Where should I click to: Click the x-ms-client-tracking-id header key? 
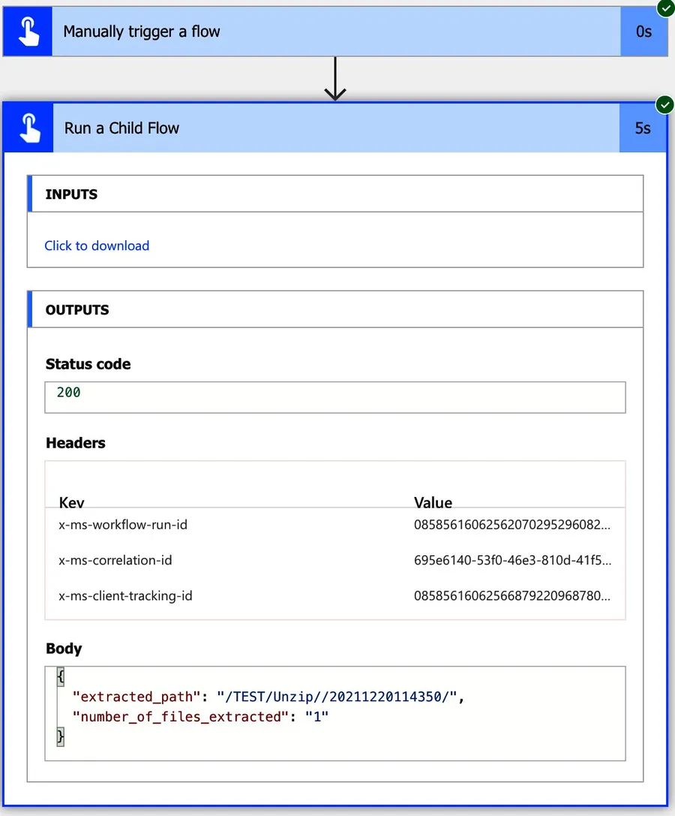click(x=125, y=596)
